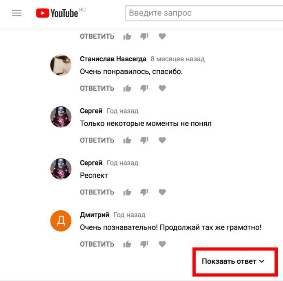Toggle dislike on 'Только некоторые моменты не понял'
This screenshot has height=281, width=283.
click(x=144, y=140)
